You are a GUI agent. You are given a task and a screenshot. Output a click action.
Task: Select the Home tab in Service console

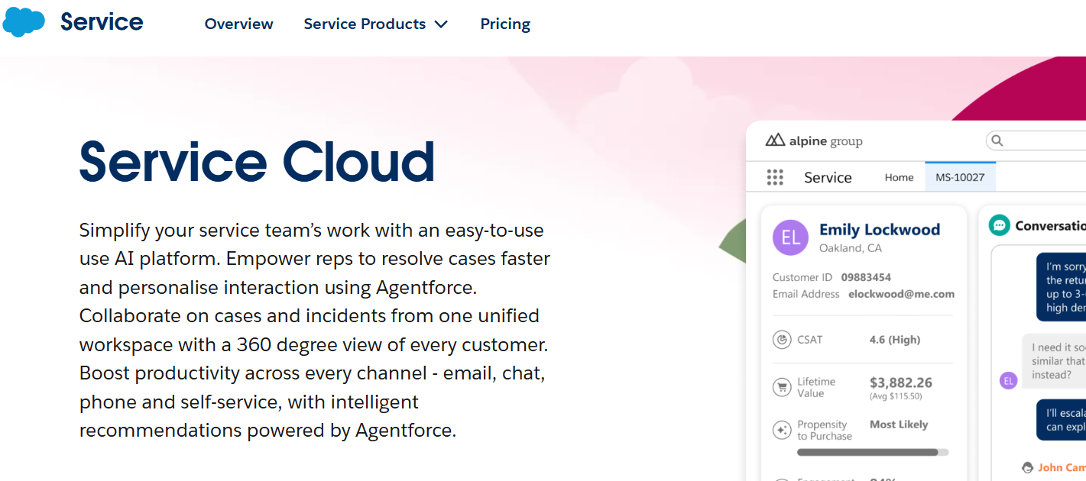pyautogui.click(x=899, y=177)
